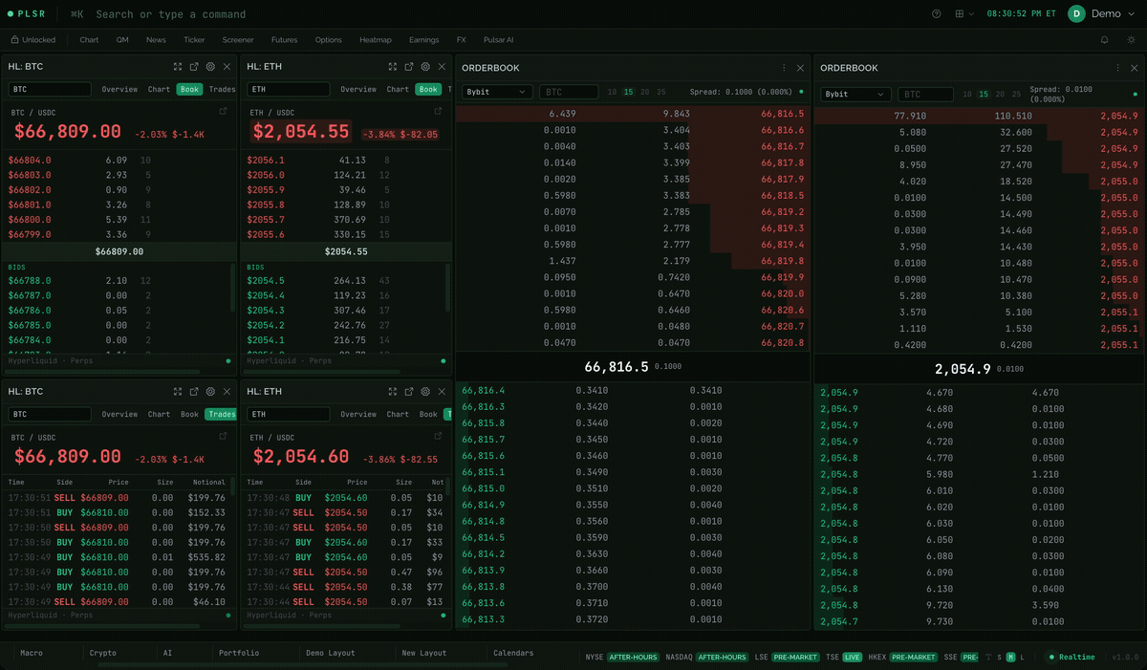Set depth to 25 in 2,054.9 orderbook
Viewport: 1147px width, 670px height.
[x=1016, y=95]
